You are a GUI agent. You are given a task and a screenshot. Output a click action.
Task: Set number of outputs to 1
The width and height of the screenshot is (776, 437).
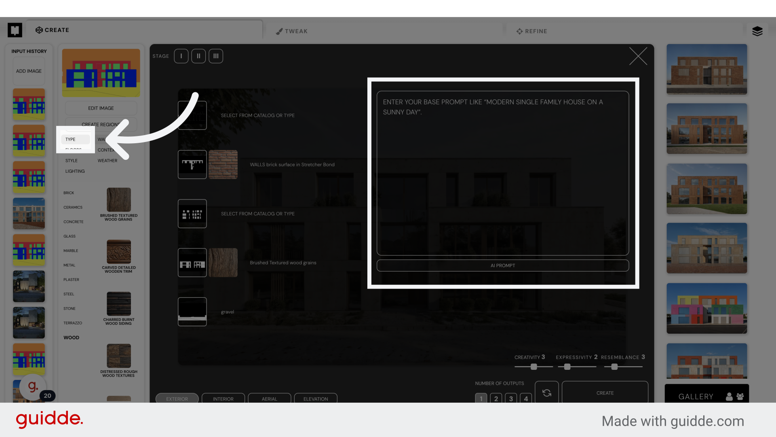pyautogui.click(x=481, y=398)
